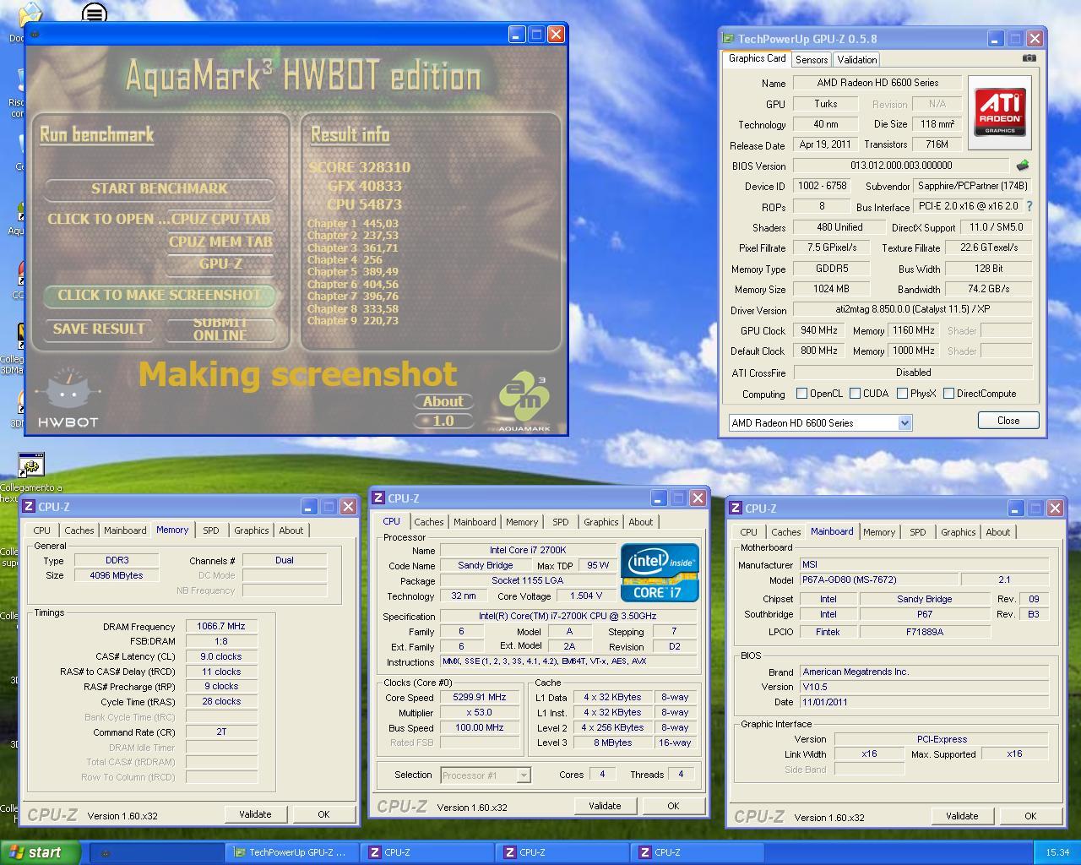
Task: Open the Caches tab in center CPU-Z window
Action: click(429, 522)
